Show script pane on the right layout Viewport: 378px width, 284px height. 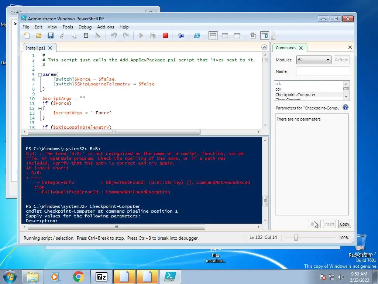point(225,36)
